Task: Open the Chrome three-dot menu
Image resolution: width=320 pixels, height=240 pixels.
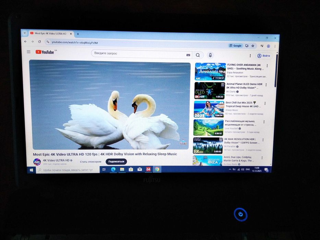Action: point(275,46)
